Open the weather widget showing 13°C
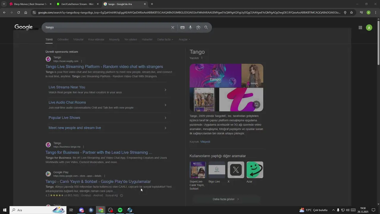Screen dimensions: 380x214 click(313, 210)
